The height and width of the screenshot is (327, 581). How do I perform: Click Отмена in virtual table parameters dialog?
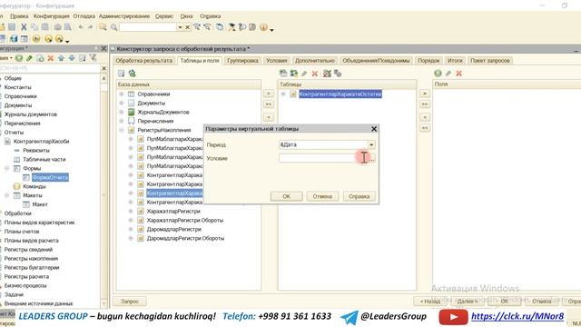[322, 196]
